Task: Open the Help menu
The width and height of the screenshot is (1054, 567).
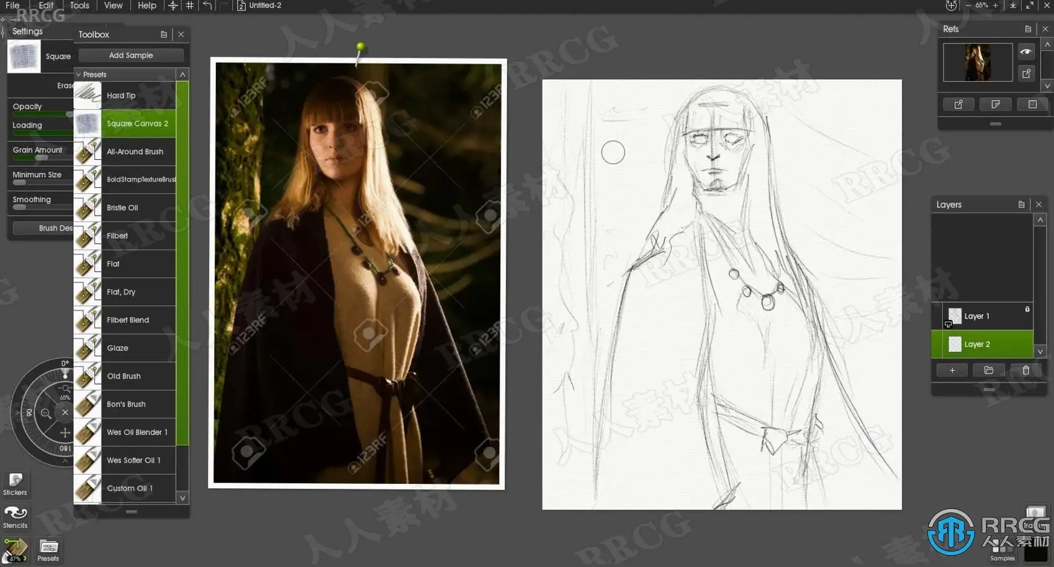Action: click(x=147, y=5)
